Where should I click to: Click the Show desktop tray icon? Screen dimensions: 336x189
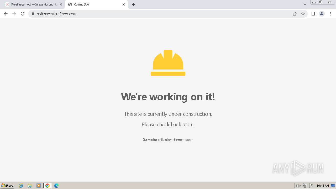[333, 186]
